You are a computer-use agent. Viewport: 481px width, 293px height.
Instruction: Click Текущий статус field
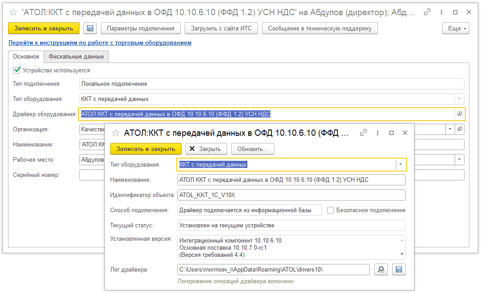click(291, 226)
